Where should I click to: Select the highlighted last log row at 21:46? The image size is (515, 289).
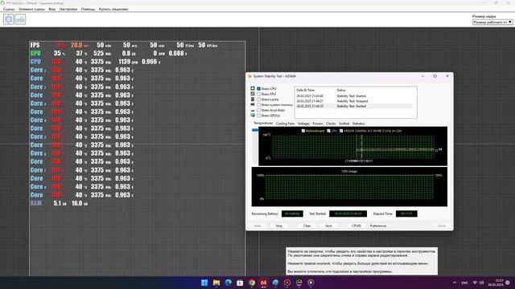pyautogui.click(x=353, y=106)
